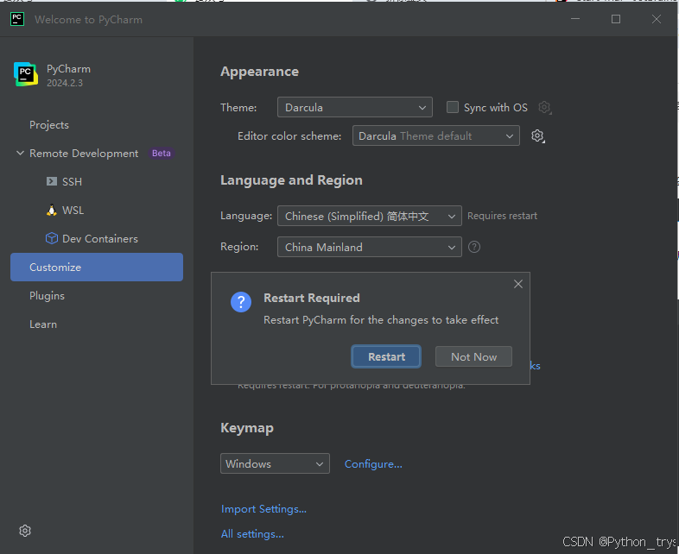Click the "Requires restart" note beside Language
Image resolution: width=679 pixels, height=554 pixels.
[x=502, y=216]
